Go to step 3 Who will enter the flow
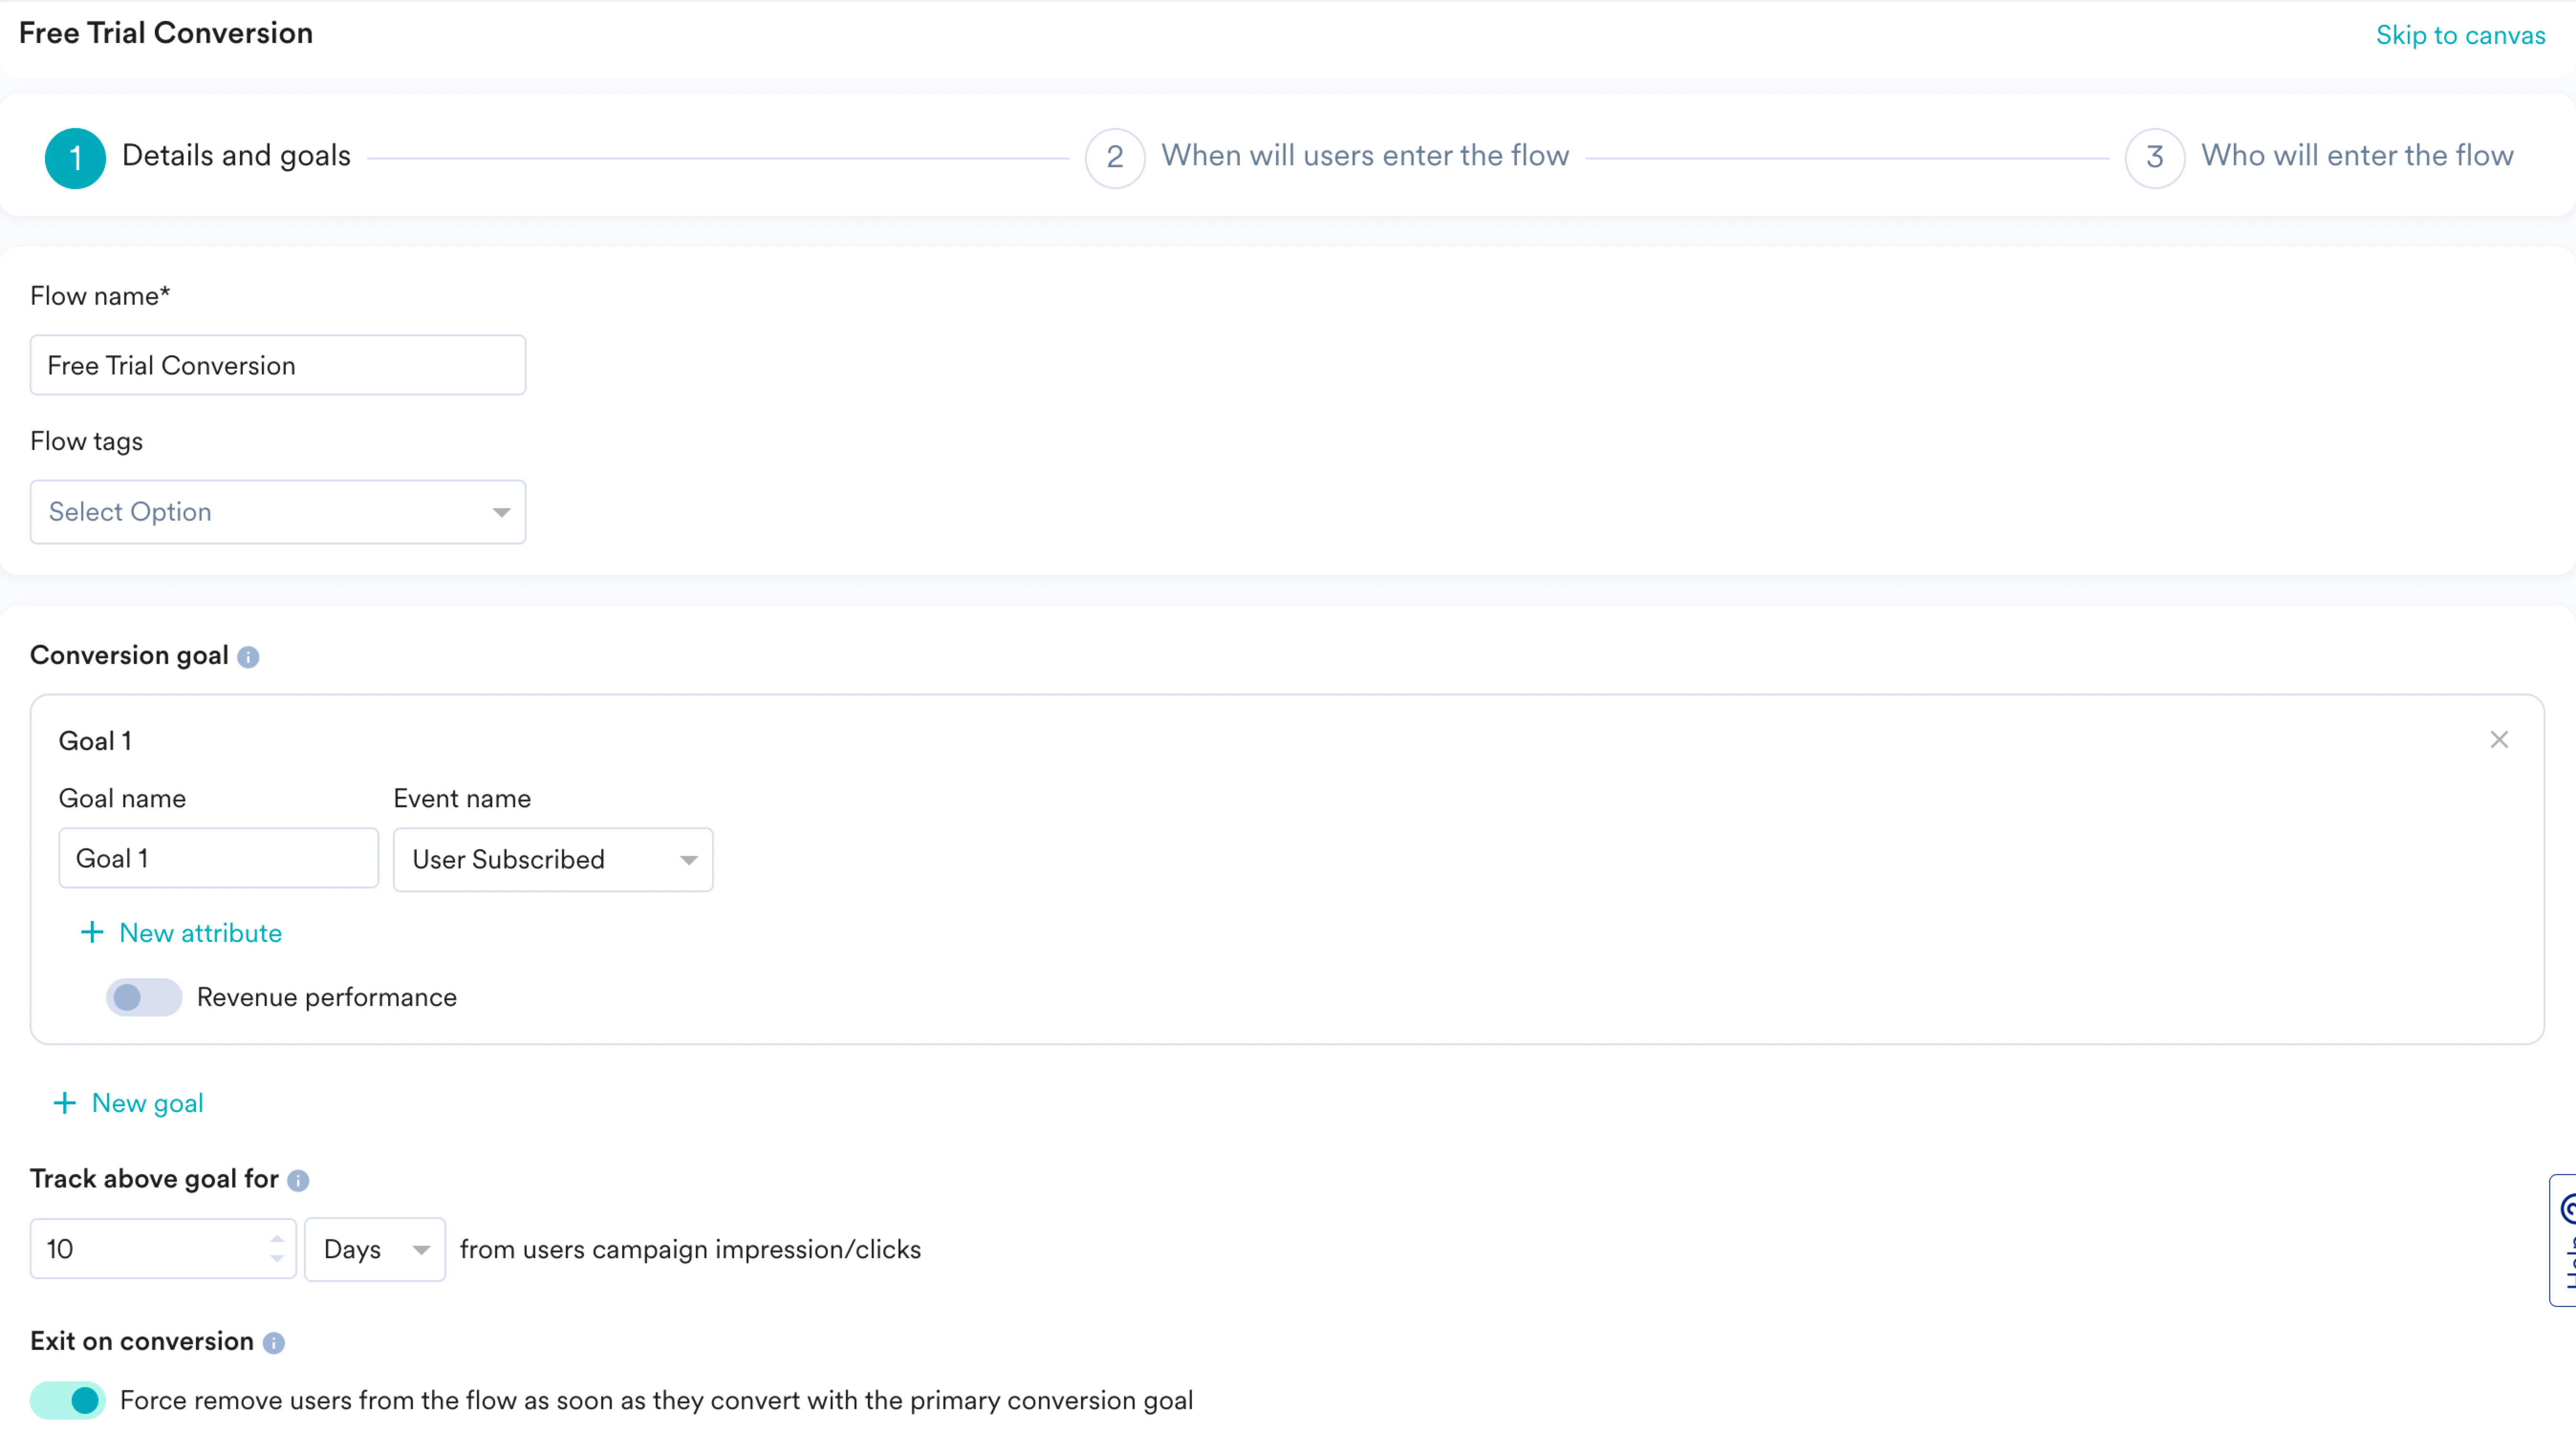2576x1433 pixels. [x=2356, y=156]
